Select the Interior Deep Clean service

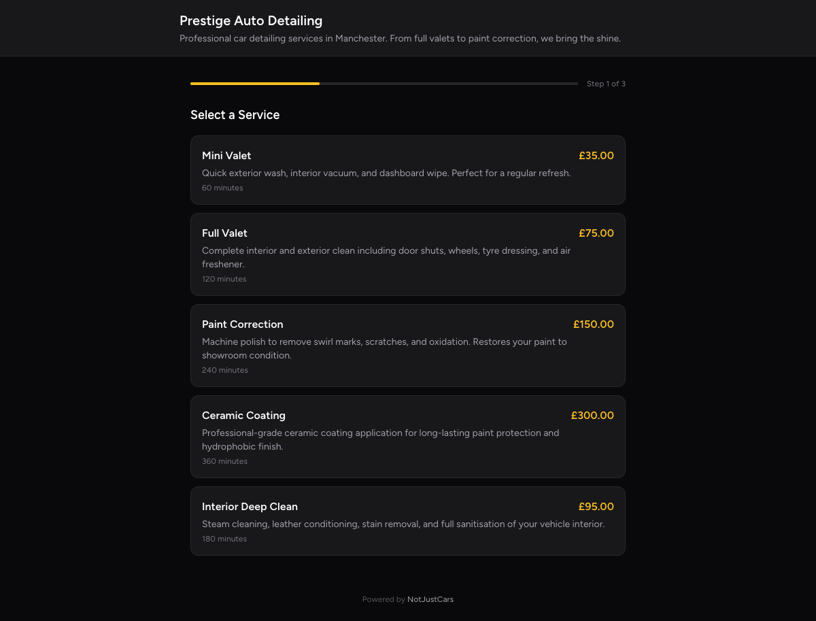click(x=408, y=520)
